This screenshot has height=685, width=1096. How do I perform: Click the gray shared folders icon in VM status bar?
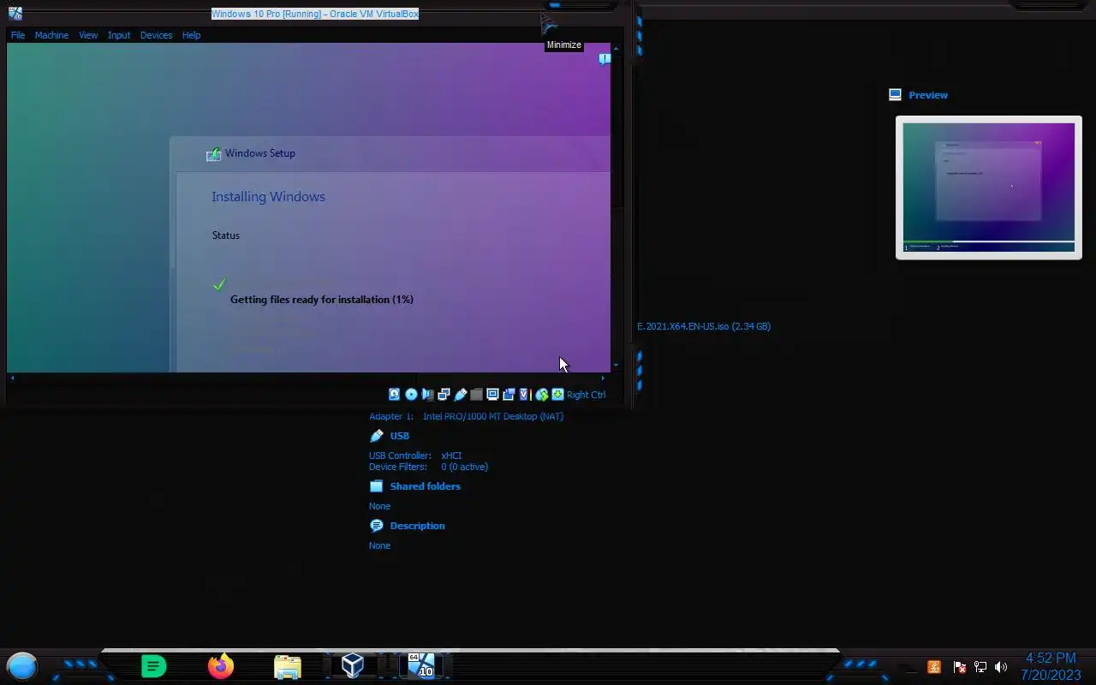(476, 394)
